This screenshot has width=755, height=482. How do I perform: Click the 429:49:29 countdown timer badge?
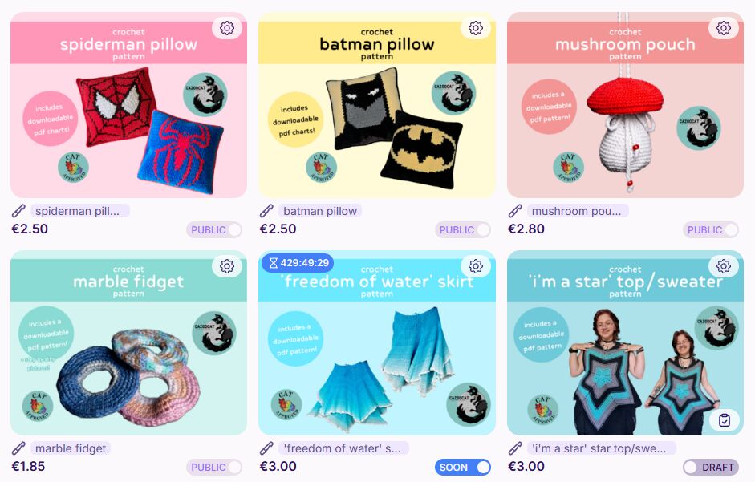point(298,263)
